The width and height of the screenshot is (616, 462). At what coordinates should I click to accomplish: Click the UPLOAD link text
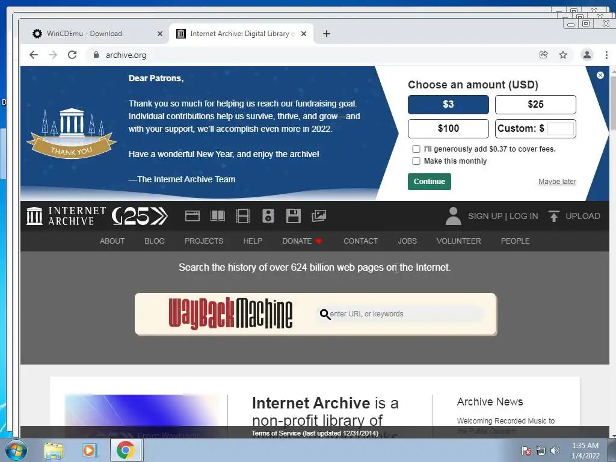tap(582, 216)
